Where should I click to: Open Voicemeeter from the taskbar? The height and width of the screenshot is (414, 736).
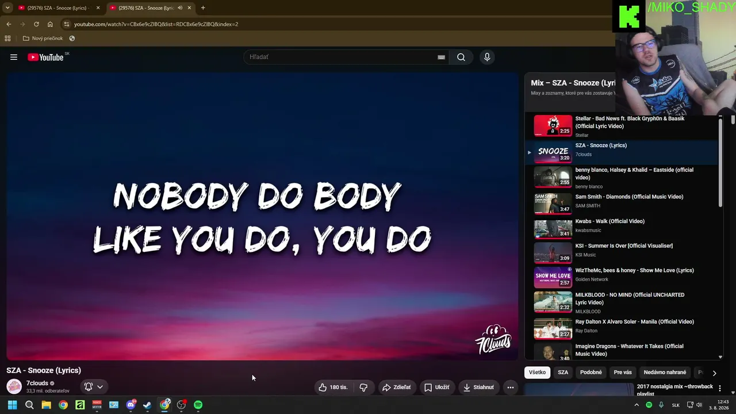coord(97,405)
